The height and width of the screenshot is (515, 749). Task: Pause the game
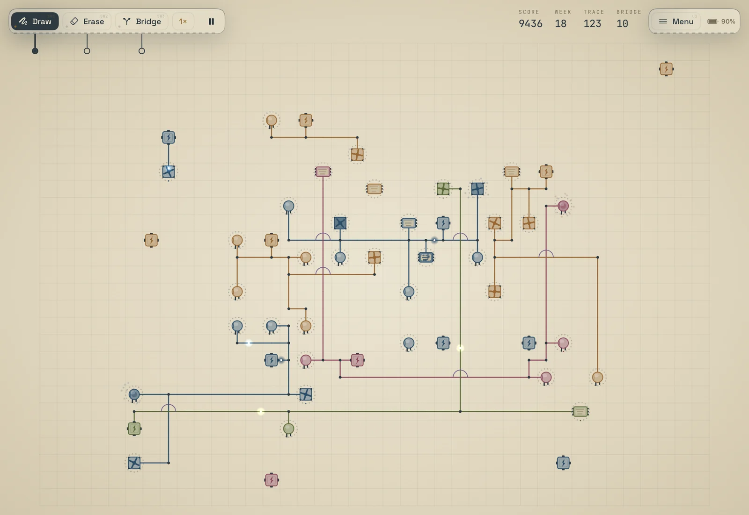(x=212, y=21)
